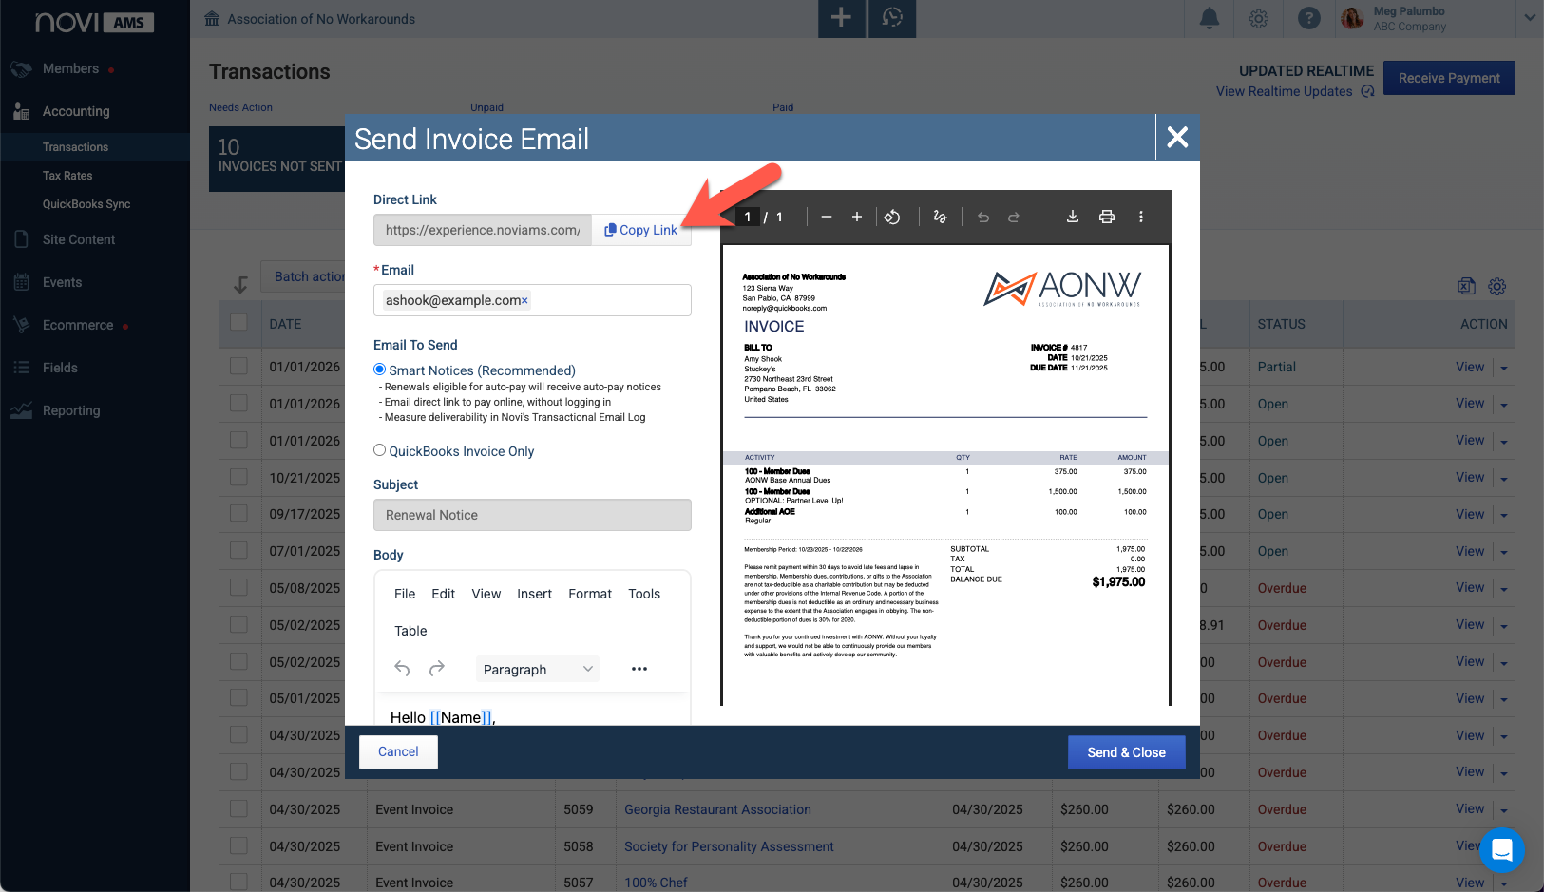Print the invoice from PDF toolbar
The image size is (1544, 892).
point(1107,217)
